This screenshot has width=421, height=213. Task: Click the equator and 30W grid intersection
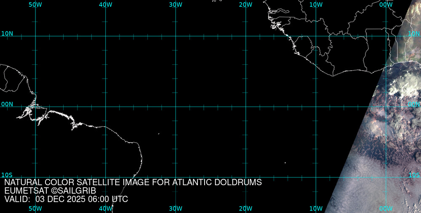(x=176, y=106)
